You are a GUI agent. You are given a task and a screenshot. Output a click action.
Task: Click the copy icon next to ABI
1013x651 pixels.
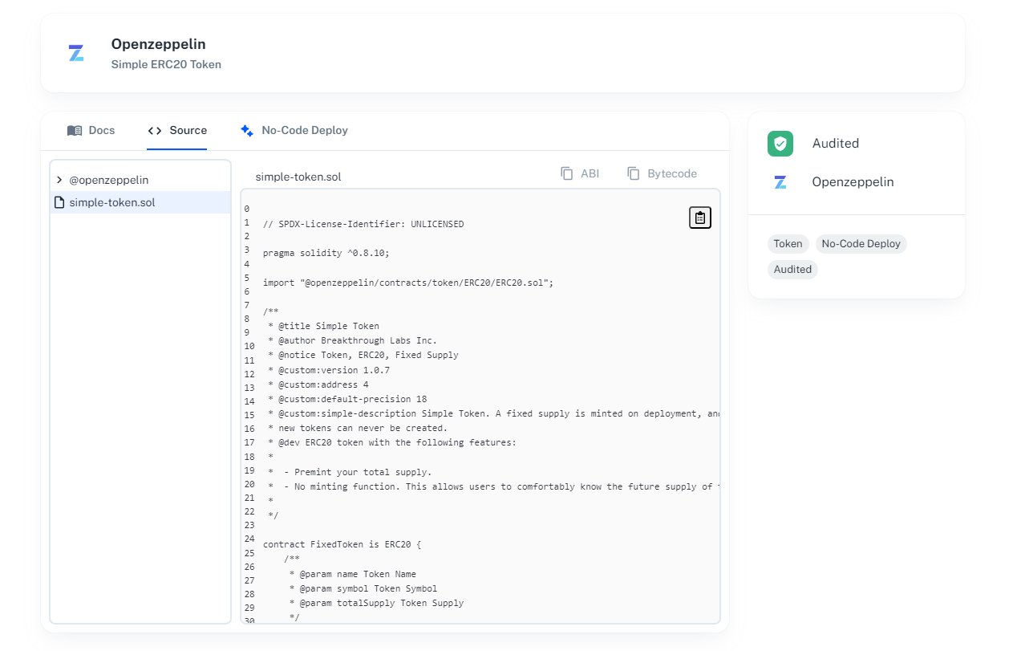567,173
